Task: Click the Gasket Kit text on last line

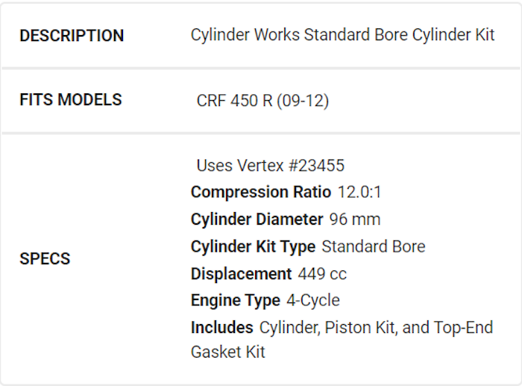Action: pyautogui.click(x=227, y=352)
